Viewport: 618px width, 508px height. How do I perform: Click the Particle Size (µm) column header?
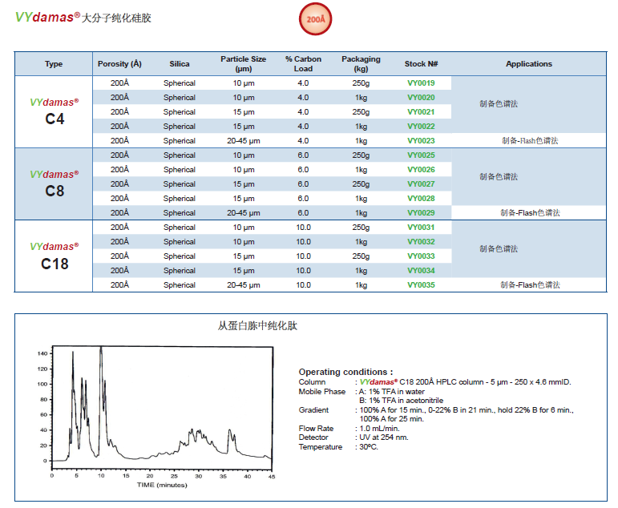[243, 64]
